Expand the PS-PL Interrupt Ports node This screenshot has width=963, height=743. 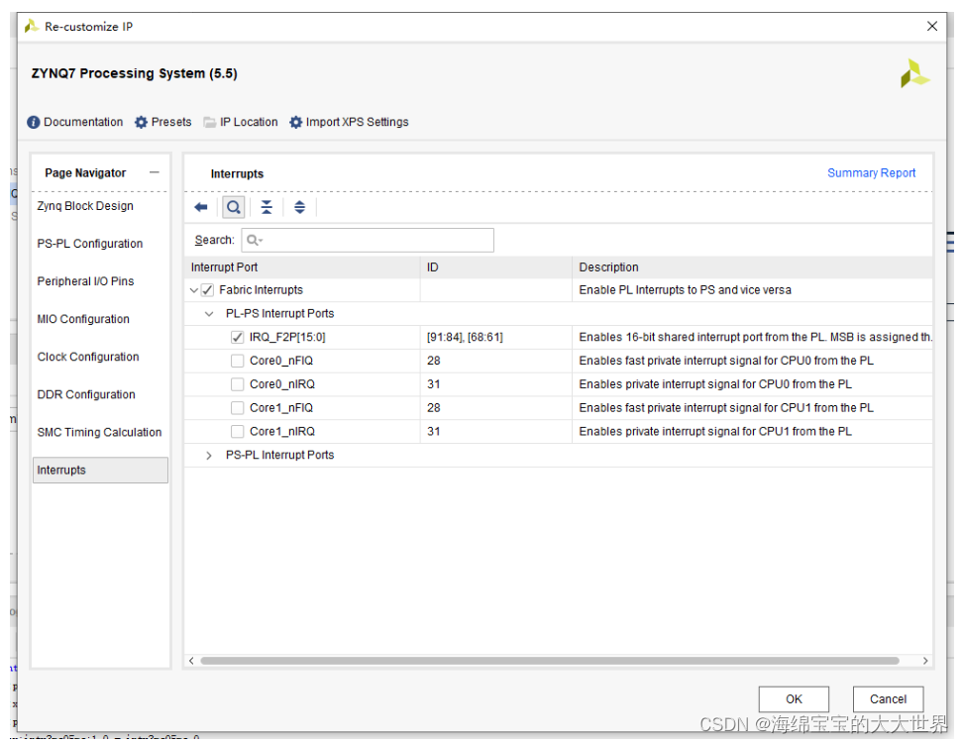pos(209,455)
